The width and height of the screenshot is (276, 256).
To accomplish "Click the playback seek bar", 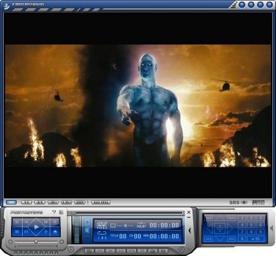I will pyautogui.click(x=127, y=214).
